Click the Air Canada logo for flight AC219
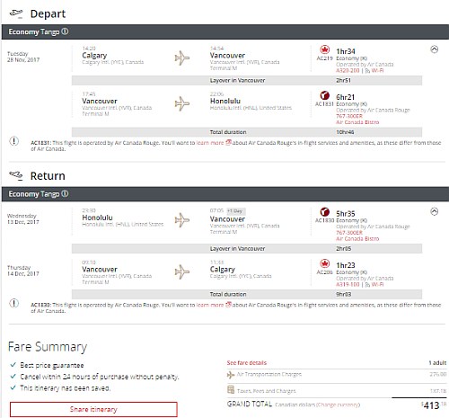449x418 pixels. [x=325, y=49]
